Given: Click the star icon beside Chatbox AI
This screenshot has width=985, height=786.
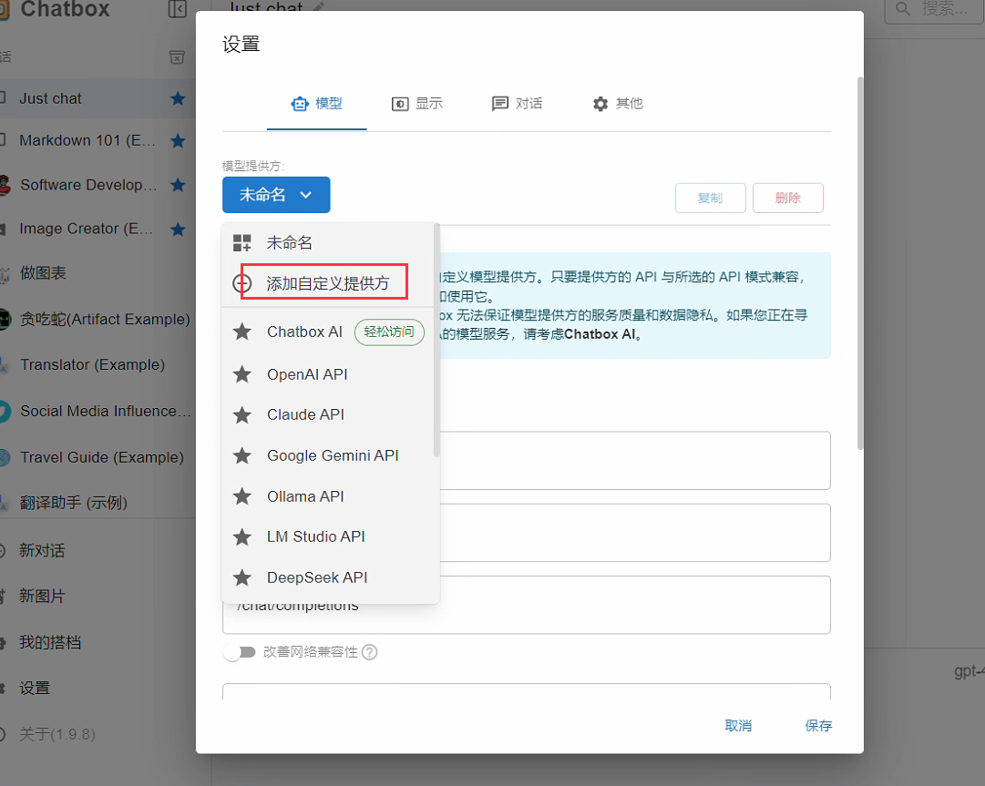Looking at the screenshot, I should click(x=241, y=332).
